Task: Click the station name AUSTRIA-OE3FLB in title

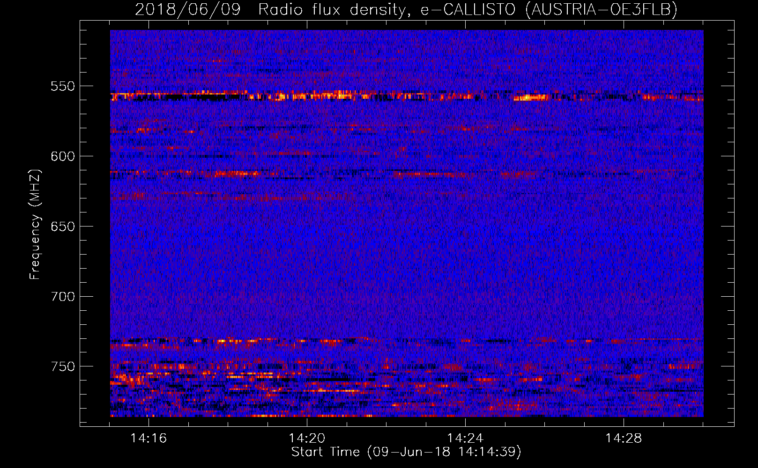Action: coord(602,9)
